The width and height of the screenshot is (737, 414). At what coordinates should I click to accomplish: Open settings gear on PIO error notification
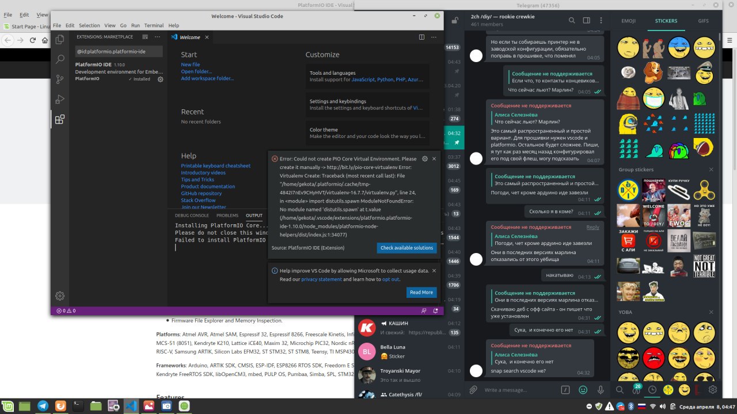click(425, 159)
